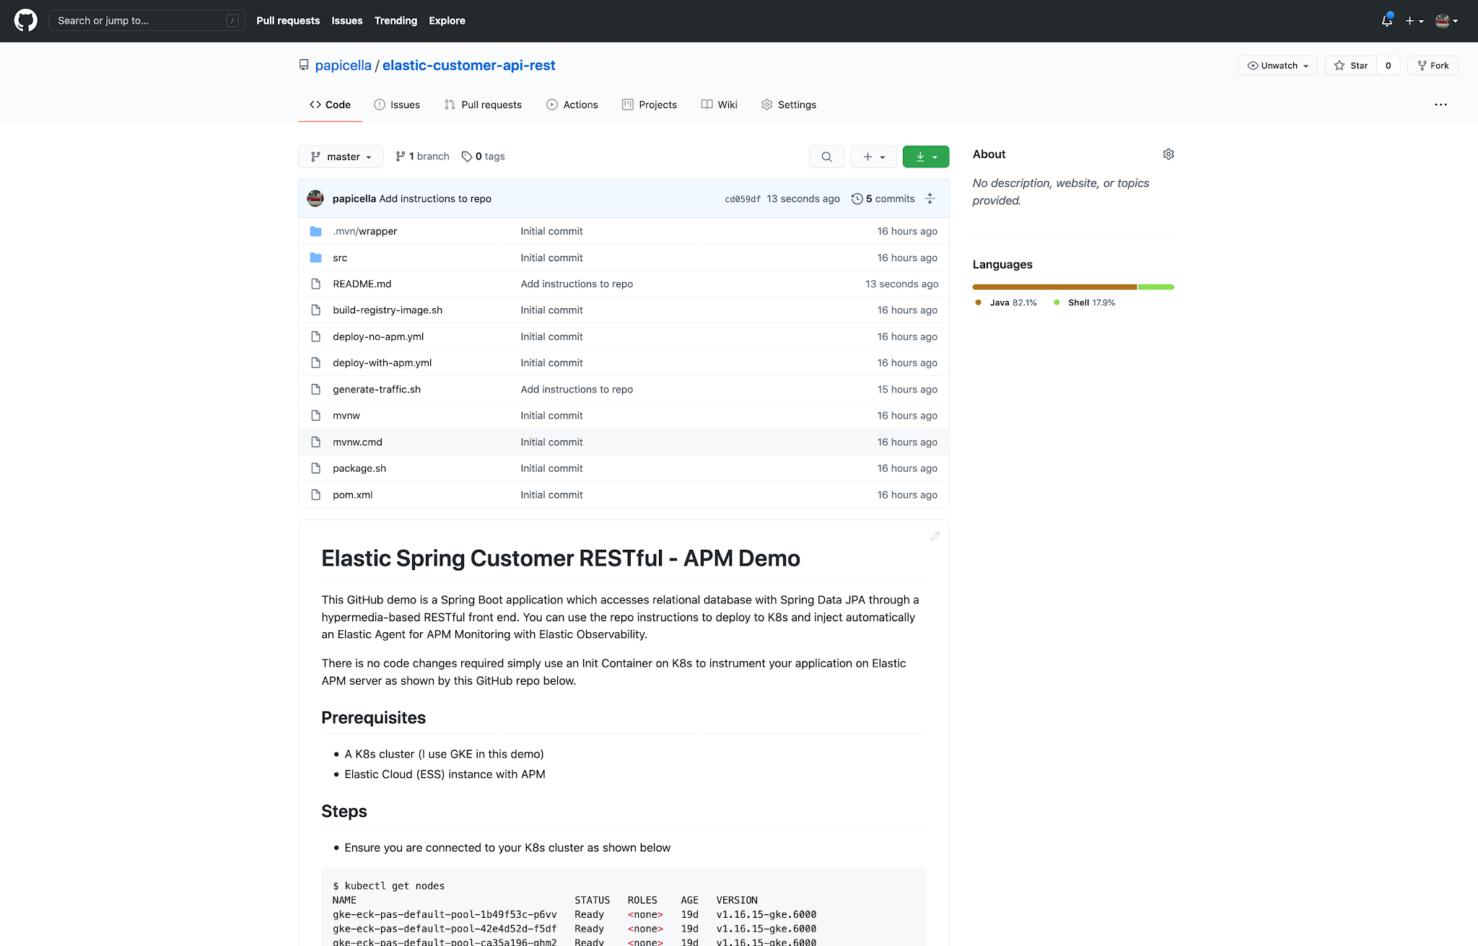Viewport: 1478px width, 946px height.
Task: Click the folder icon for src
Action: pos(315,258)
